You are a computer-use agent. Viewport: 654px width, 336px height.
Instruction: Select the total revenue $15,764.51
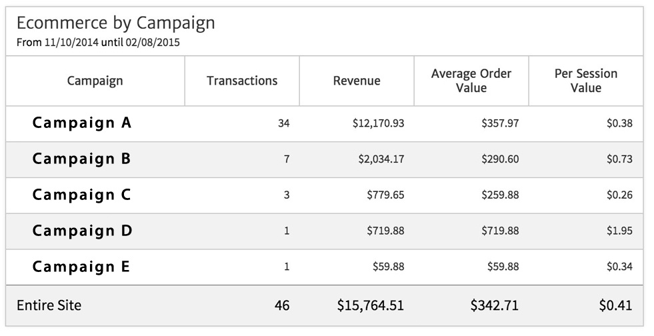tap(370, 306)
